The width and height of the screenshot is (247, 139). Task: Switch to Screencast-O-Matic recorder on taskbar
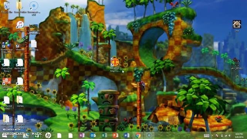click(x=149, y=136)
